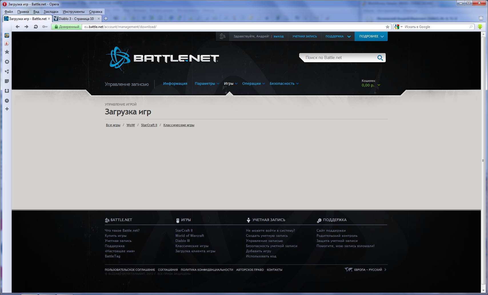Click the Google search magnifier icon
Screen dimensions: 488x295
pyautogui.click(x=471, y=27)
